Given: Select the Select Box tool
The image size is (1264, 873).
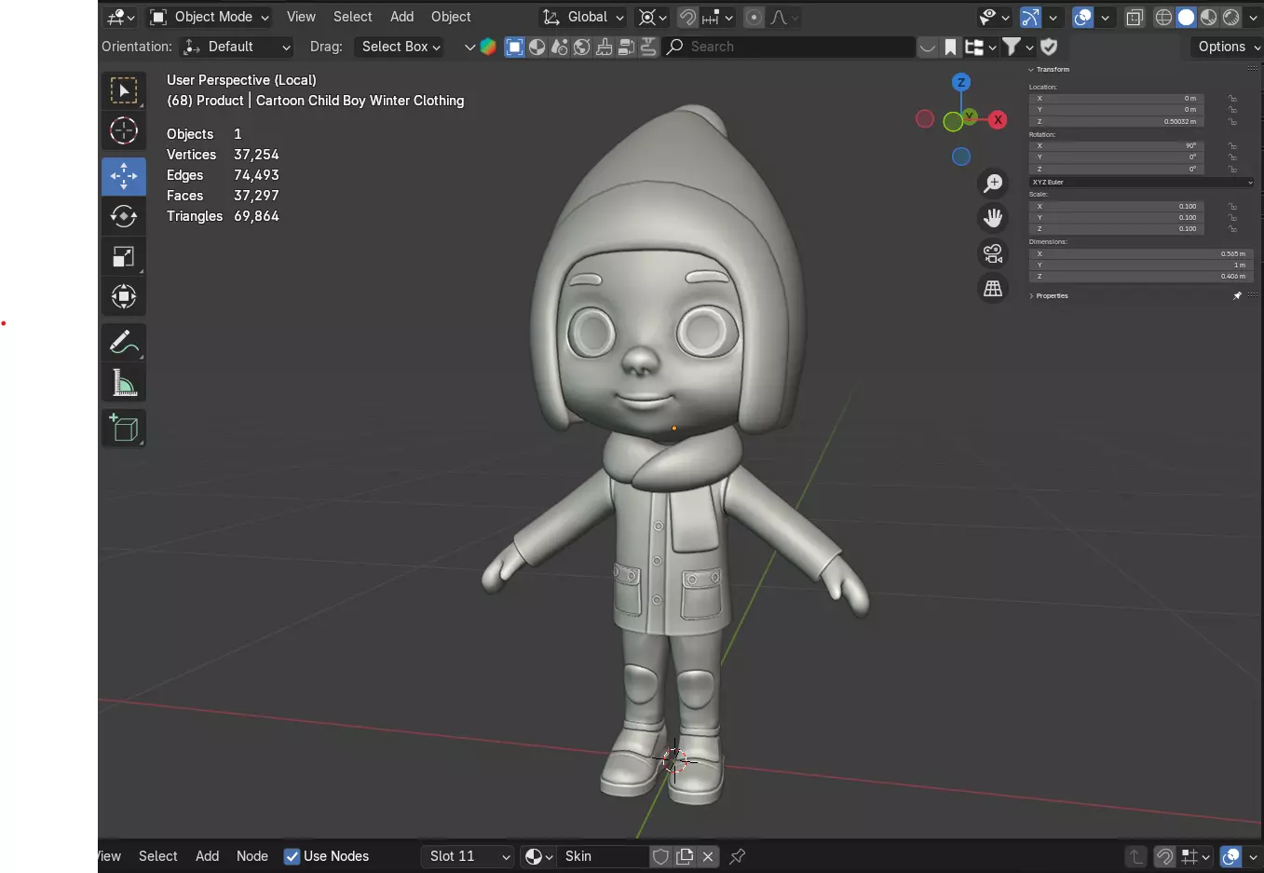Looking at the screenshot, I should coord(124,90).
